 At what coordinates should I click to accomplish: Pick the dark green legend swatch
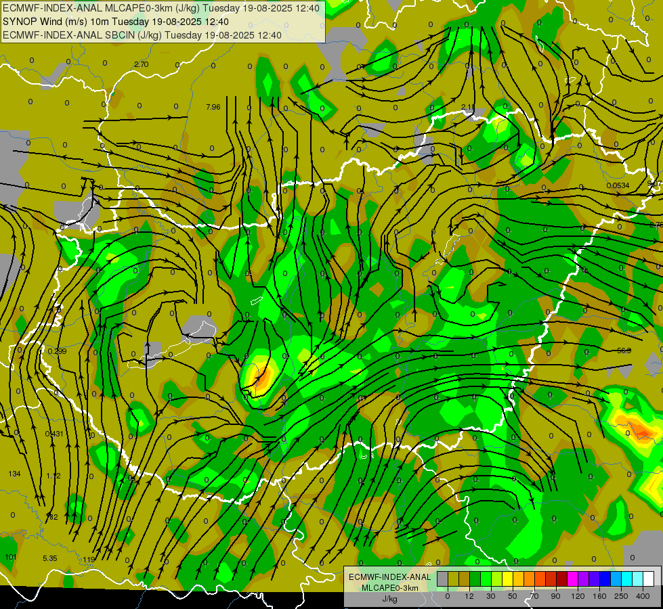475,579
